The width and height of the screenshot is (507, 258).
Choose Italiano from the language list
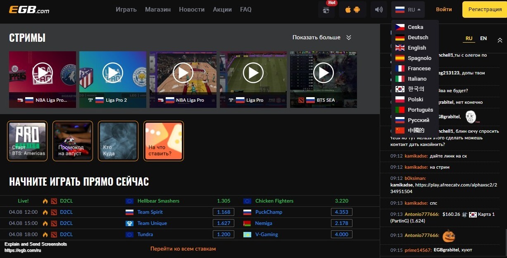click(415, 79)
